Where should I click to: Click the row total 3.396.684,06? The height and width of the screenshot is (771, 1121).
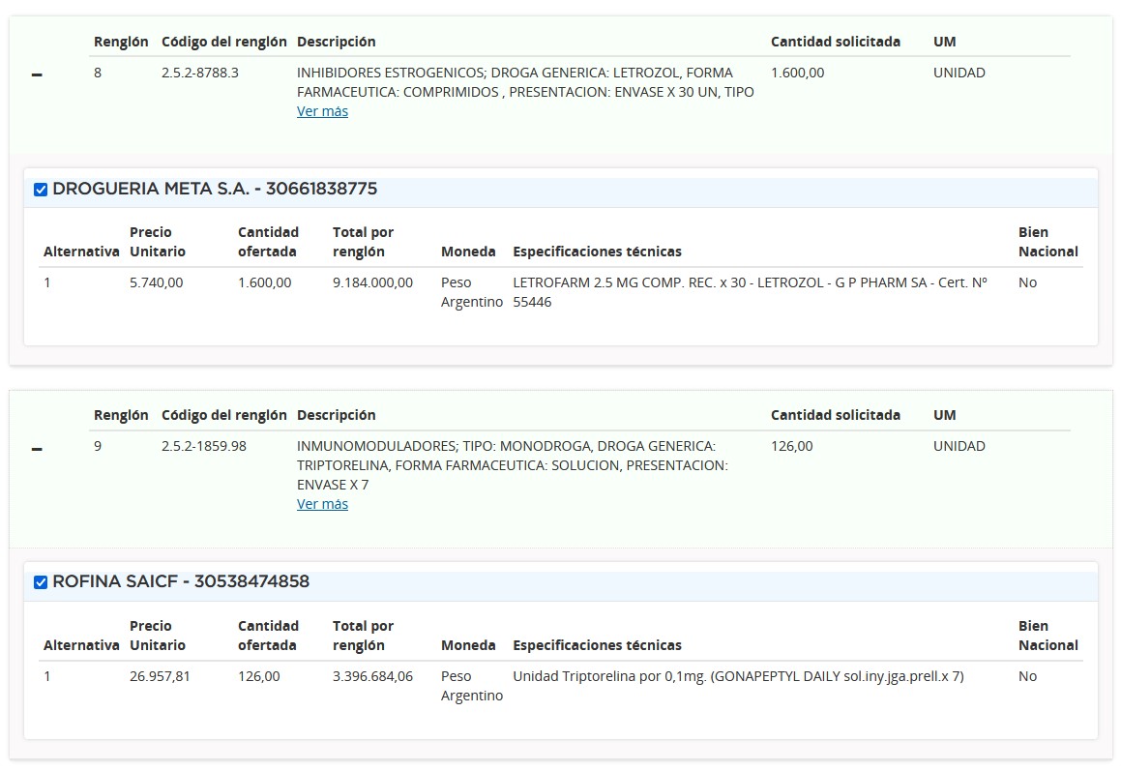coord(372,676)
